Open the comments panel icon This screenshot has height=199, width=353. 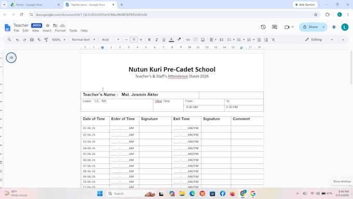(275, 27)
